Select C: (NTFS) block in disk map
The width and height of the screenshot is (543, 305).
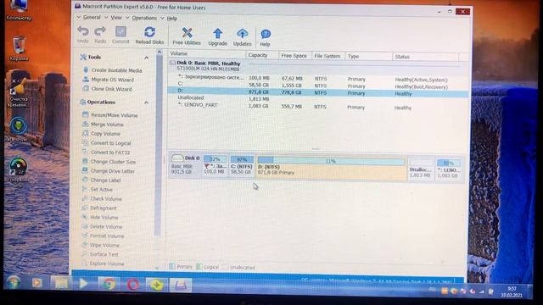tap(241, 166)
